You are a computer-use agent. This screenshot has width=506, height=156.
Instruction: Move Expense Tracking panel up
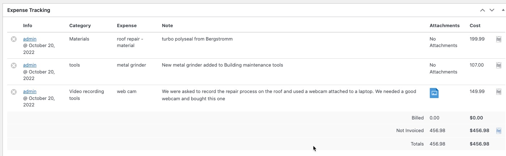[x=482, y=10]
